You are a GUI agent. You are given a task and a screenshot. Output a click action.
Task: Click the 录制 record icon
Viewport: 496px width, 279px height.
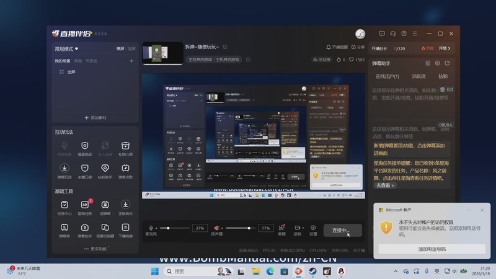click(x=297, y=228)
